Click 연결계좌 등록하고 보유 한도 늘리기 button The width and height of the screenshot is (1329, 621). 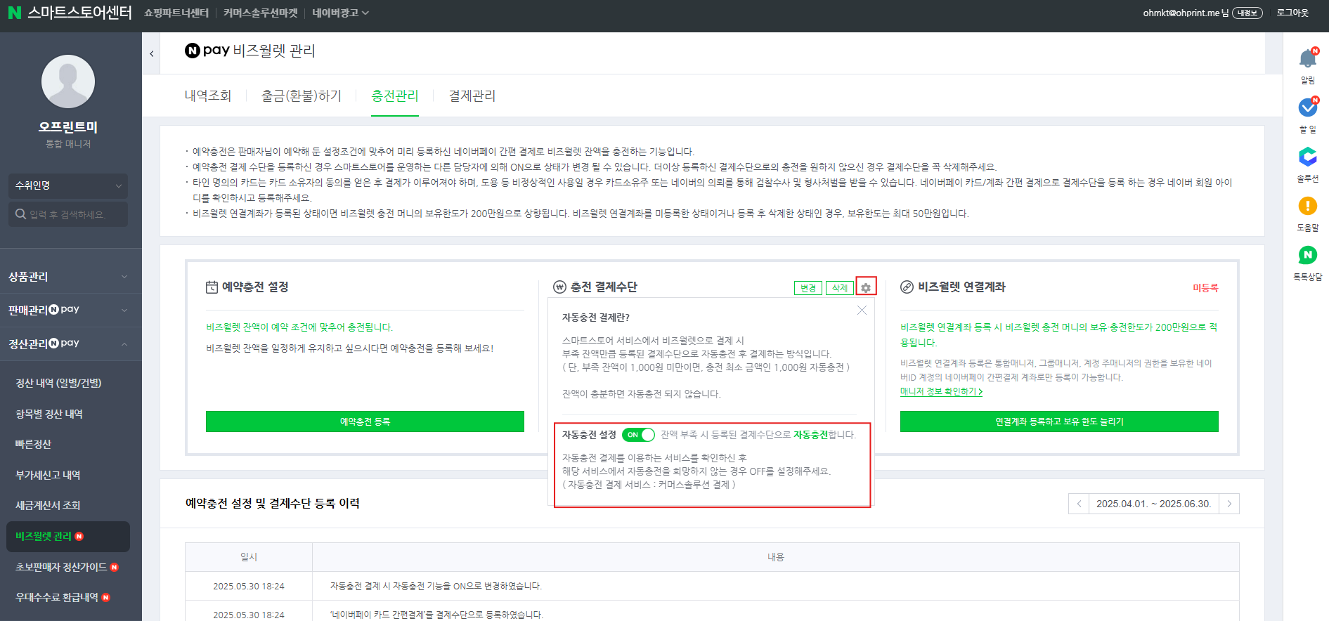[1059, 421]
